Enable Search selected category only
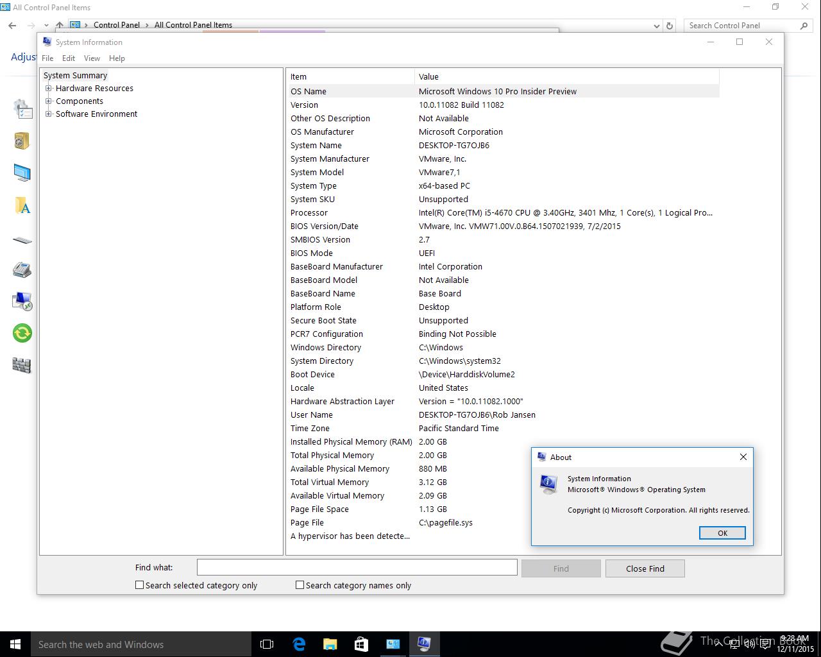This screenshot has width=821, height=657. point(139,585)
